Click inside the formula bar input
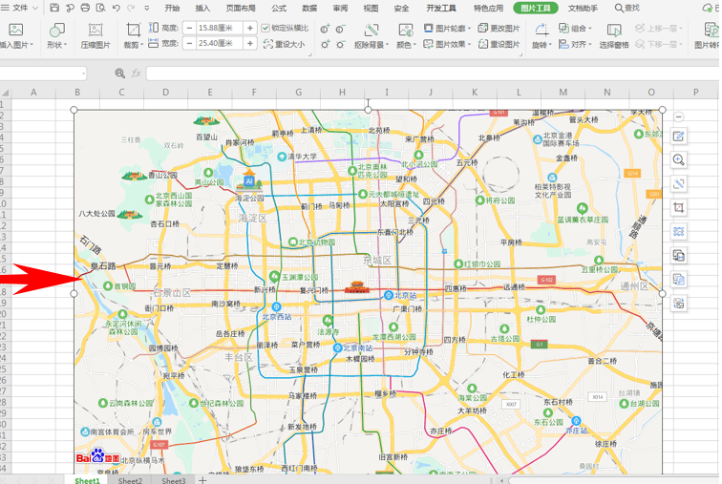This screenshot has height=484, width=722. pos(433,74)
